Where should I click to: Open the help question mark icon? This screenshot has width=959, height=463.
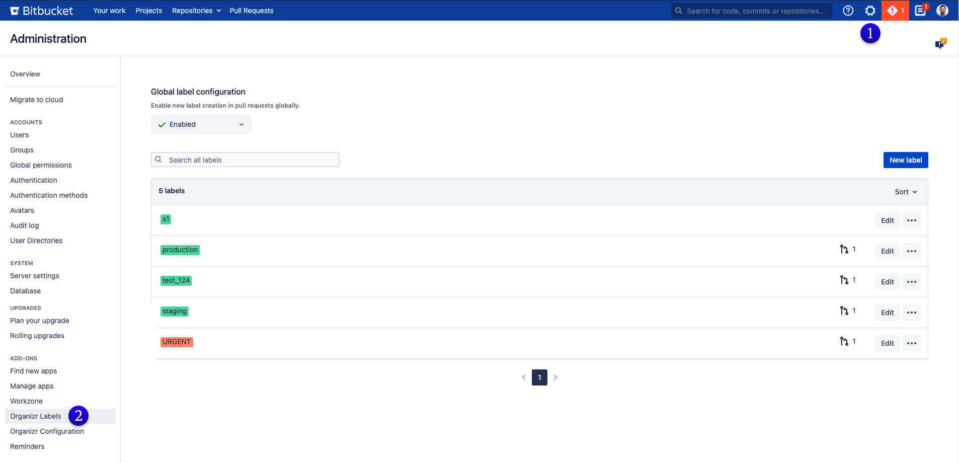848,11
